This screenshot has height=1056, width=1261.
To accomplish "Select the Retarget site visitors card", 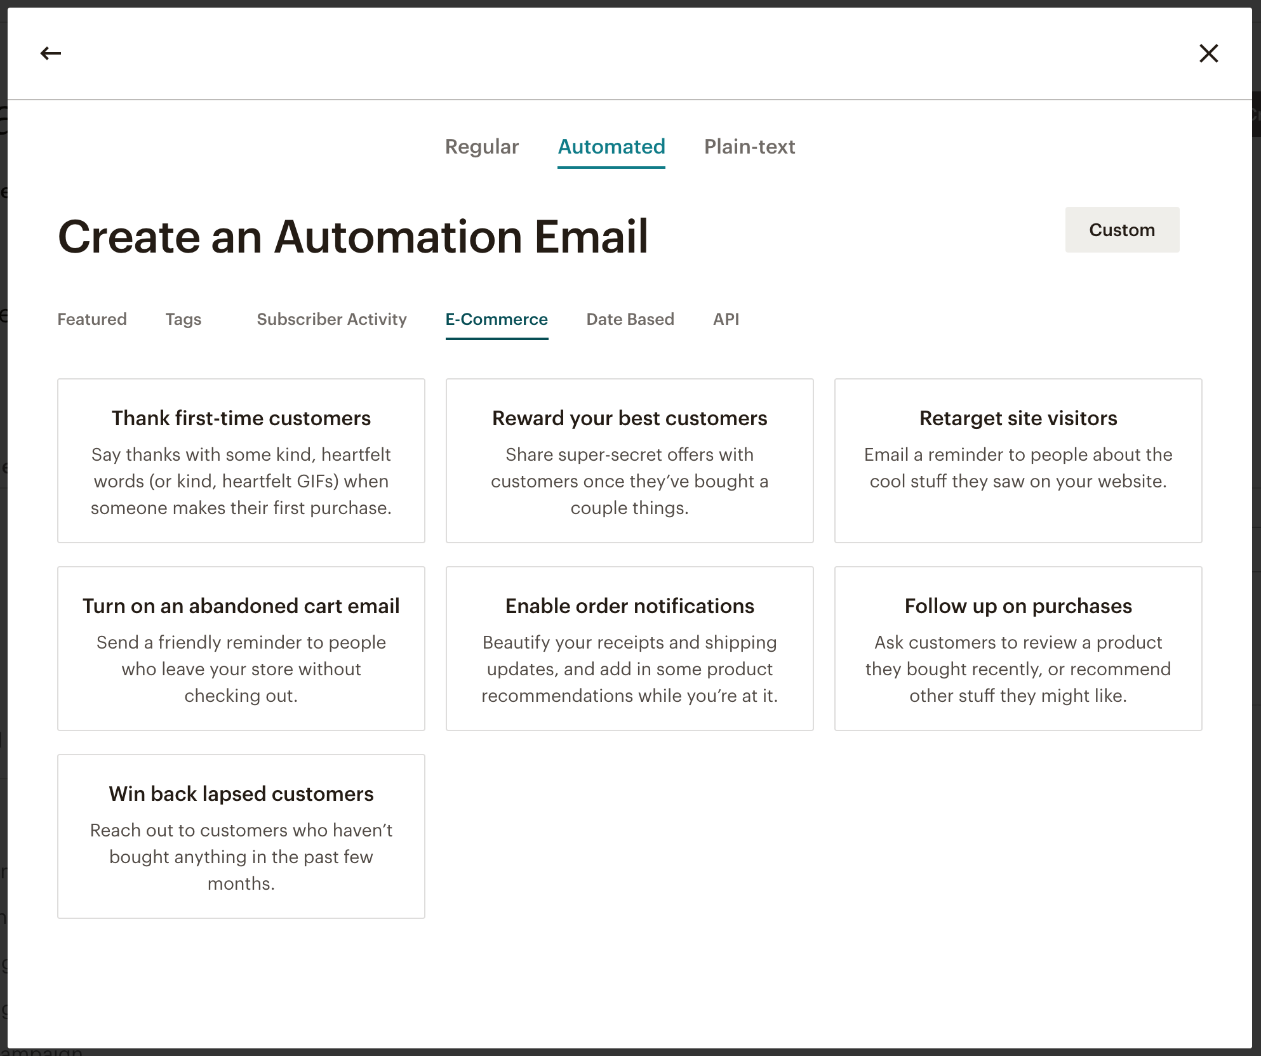I will point(1018,461).
